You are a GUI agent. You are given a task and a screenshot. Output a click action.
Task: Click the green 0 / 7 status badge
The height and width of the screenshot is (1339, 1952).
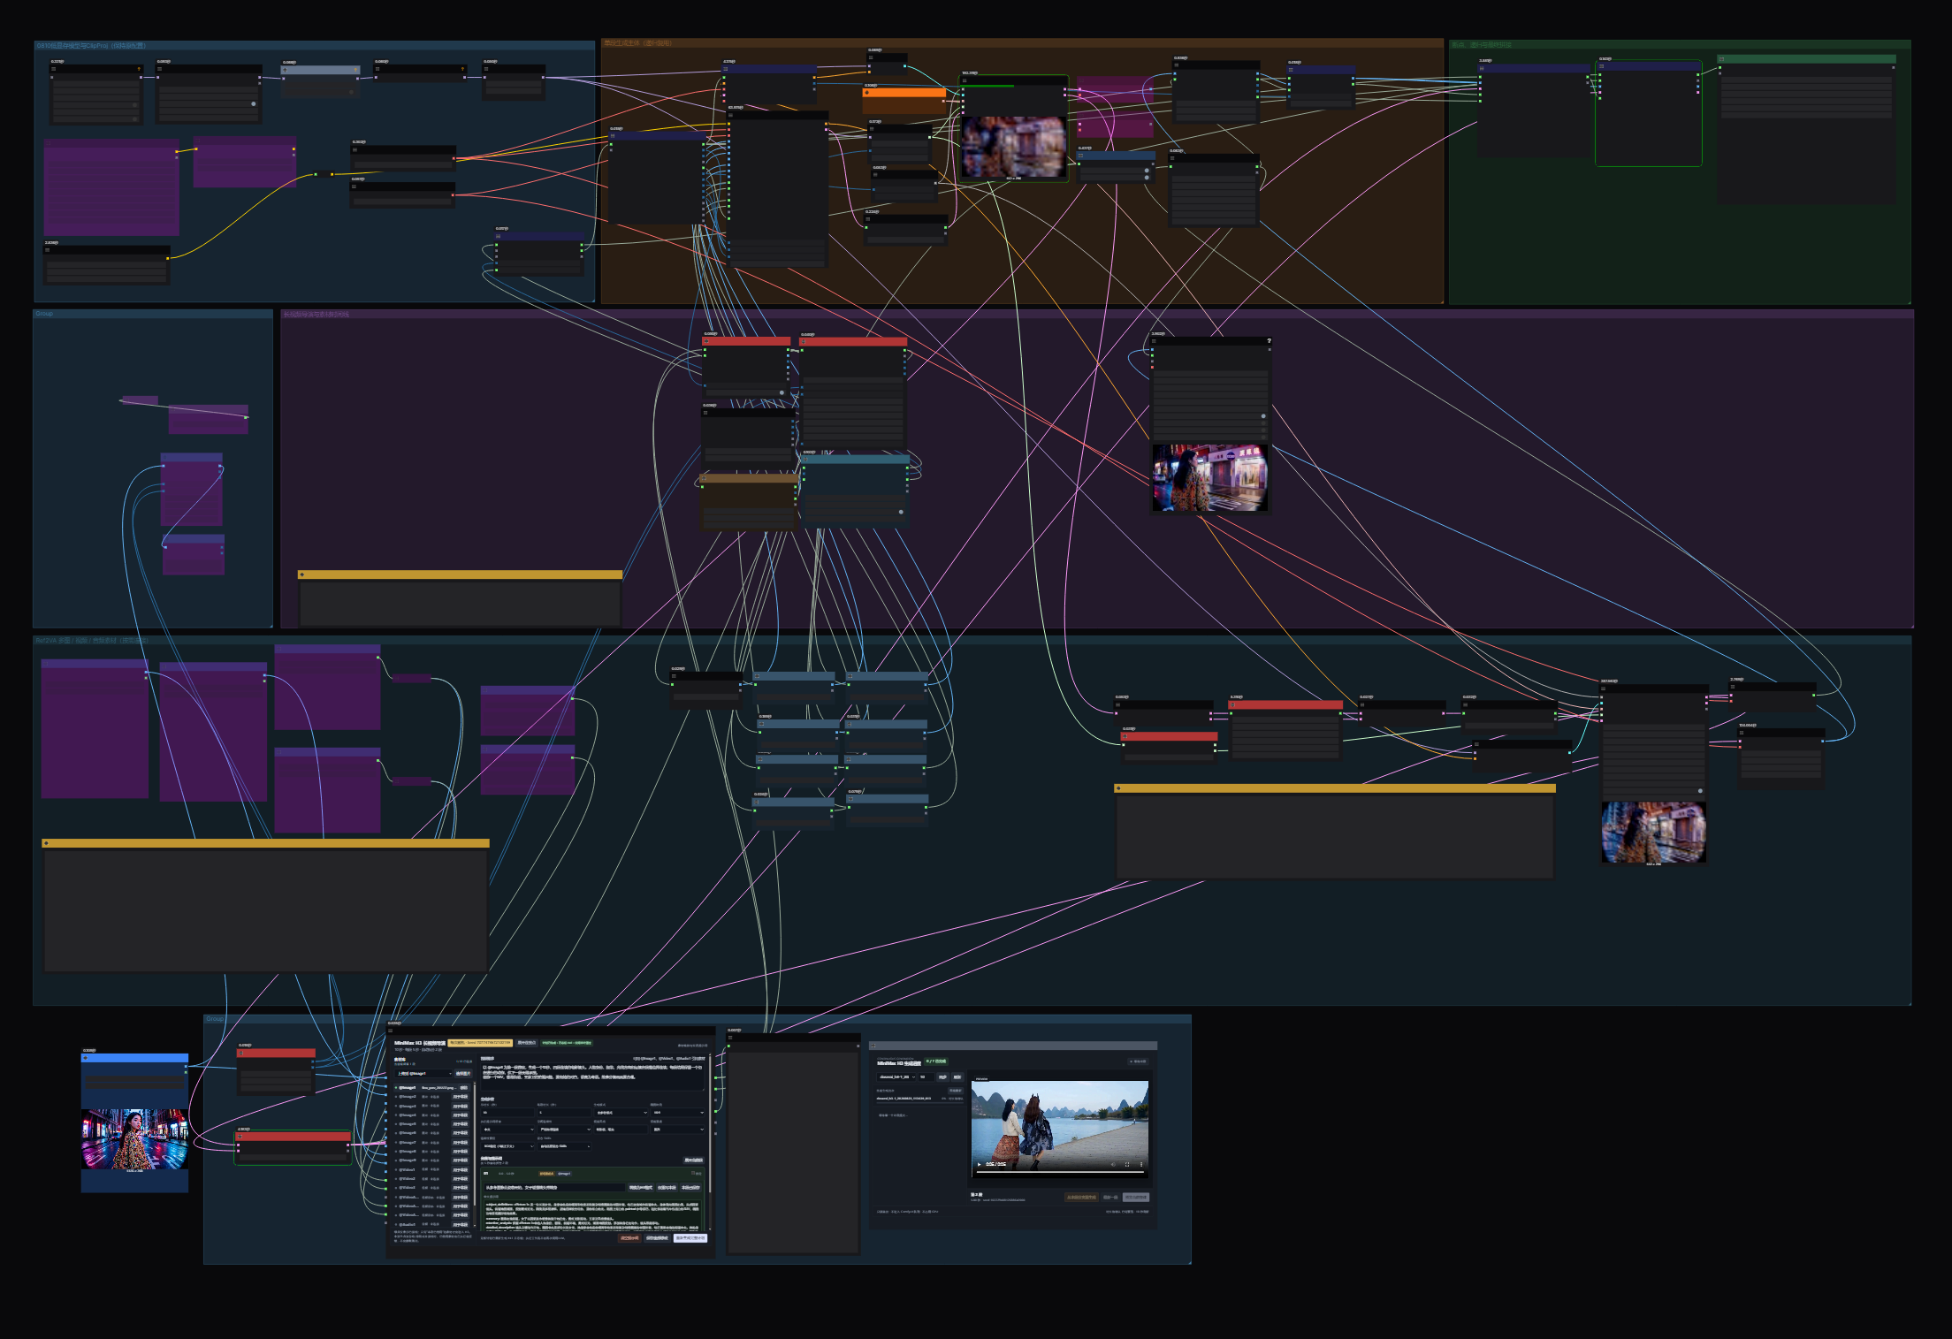tap(936, 1061)
